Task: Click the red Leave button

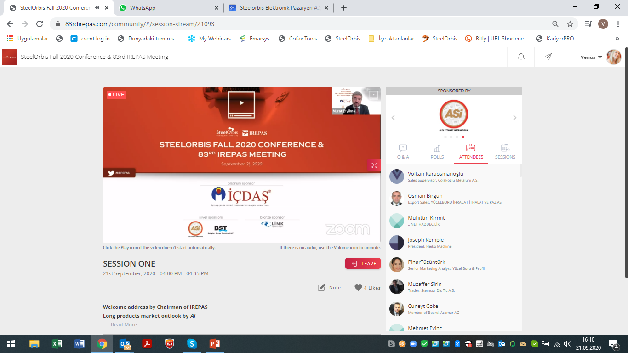Action: coord(363,263)
